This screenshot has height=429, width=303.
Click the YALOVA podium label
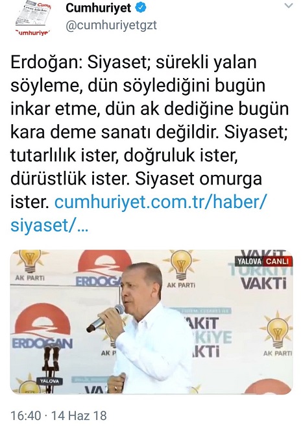pos(49,381)
